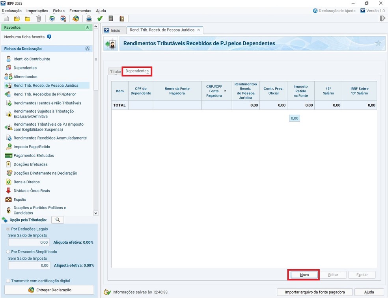The width and height of the screenshot is (388, 298).
Task: Open Bens e Direitos in the sidebar
Action: 26,182
